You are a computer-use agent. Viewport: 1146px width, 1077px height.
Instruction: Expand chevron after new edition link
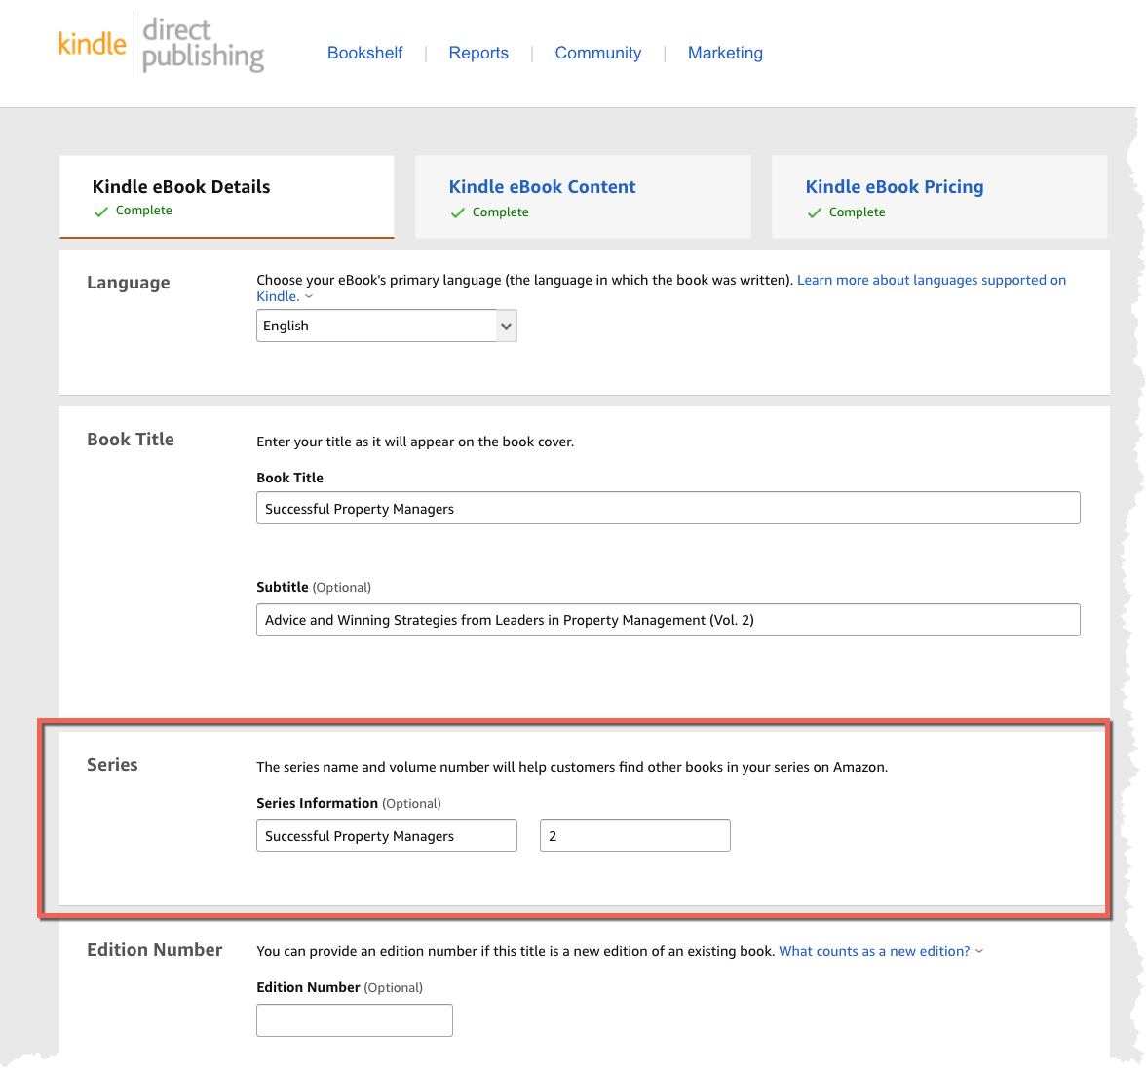(x=979, y=952)
